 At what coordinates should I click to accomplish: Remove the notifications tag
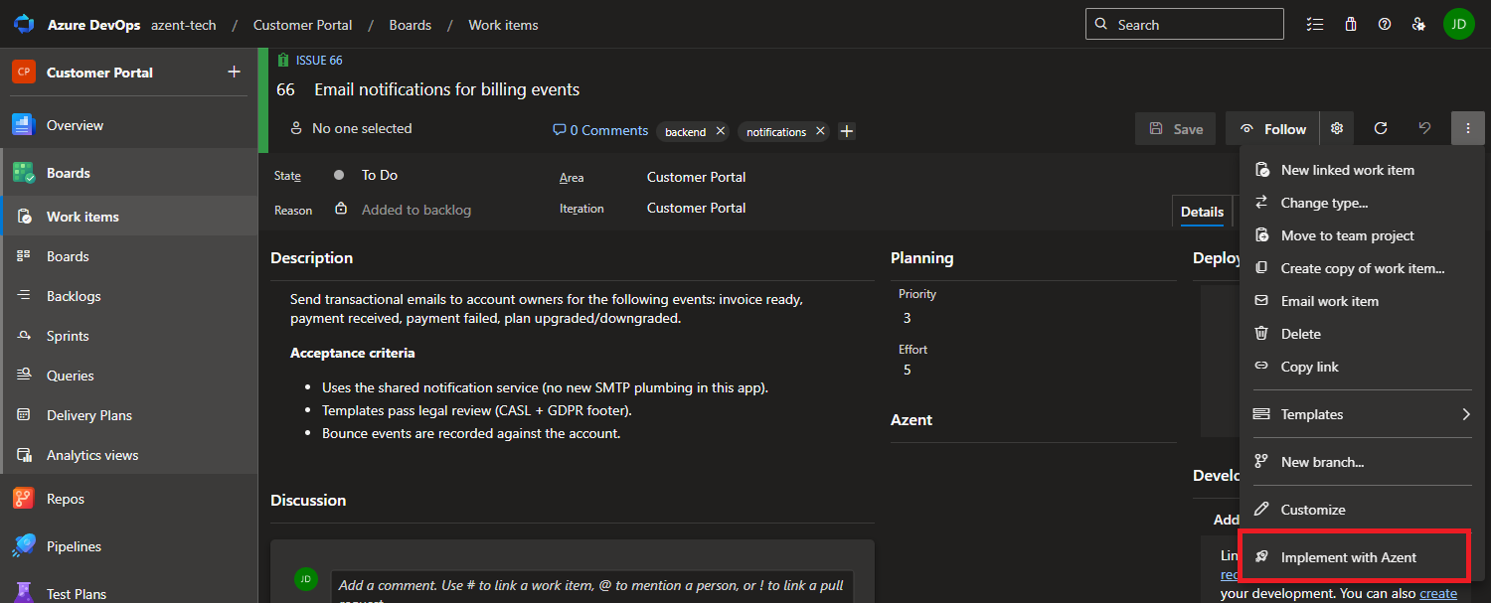[820, 131]
